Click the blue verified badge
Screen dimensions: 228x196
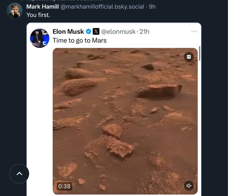tap(88, 32)
